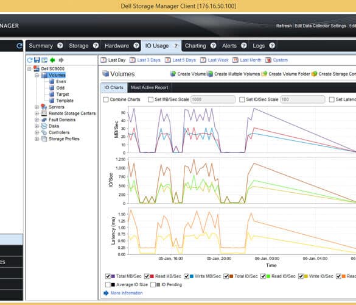Click the Refresh link in the header
The image size is (356, 305).
284,26
